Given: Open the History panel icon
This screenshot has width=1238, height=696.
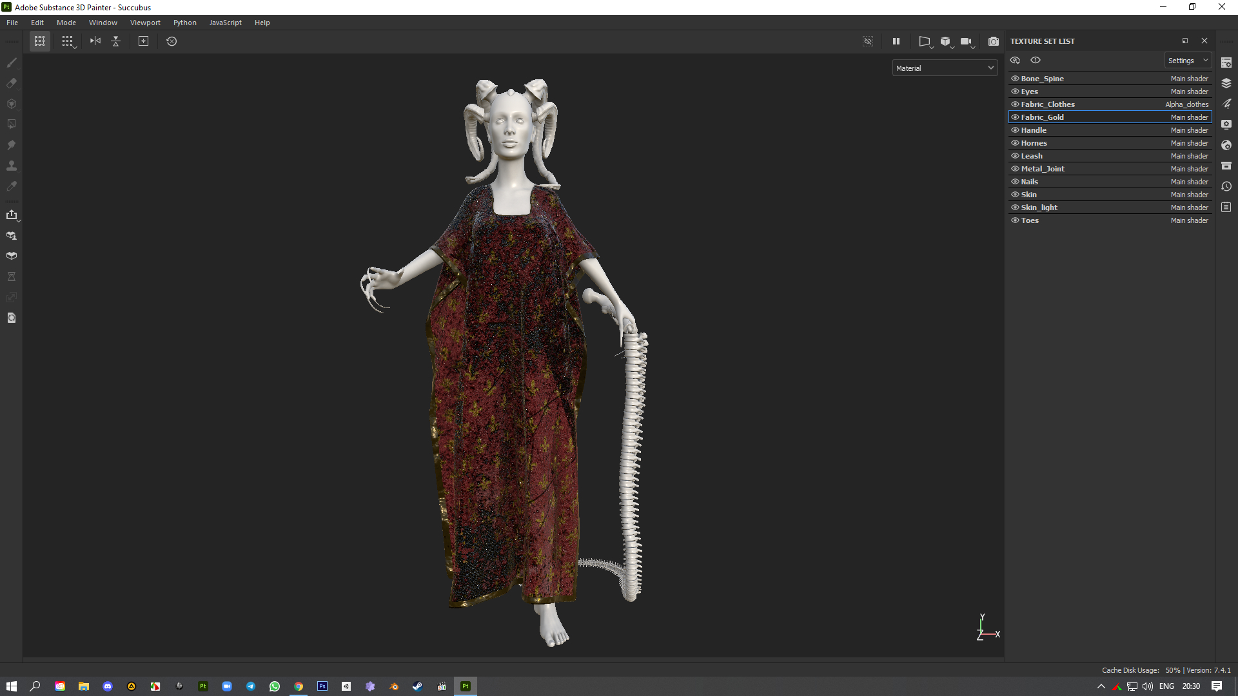Looking at the screenshot, I should pyautogui.click(x=1226, y=186).
